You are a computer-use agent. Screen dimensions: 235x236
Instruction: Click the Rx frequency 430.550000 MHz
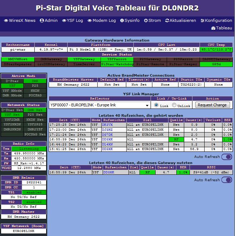pos(29,158)
